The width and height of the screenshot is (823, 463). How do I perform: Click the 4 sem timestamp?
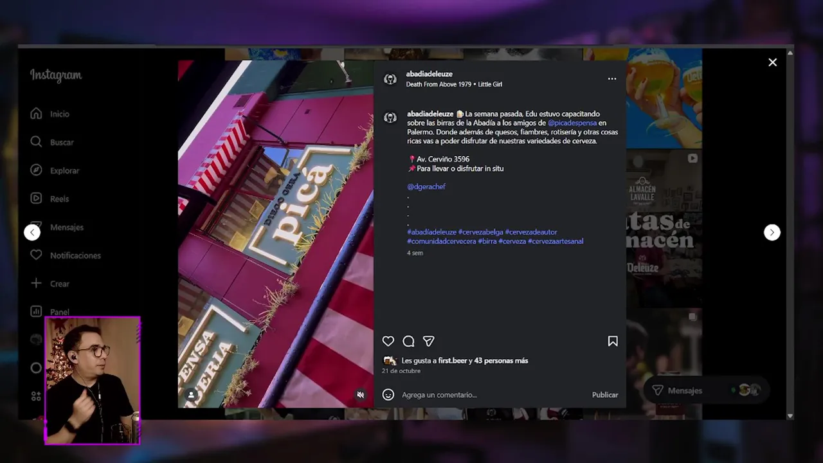point(415,253)
